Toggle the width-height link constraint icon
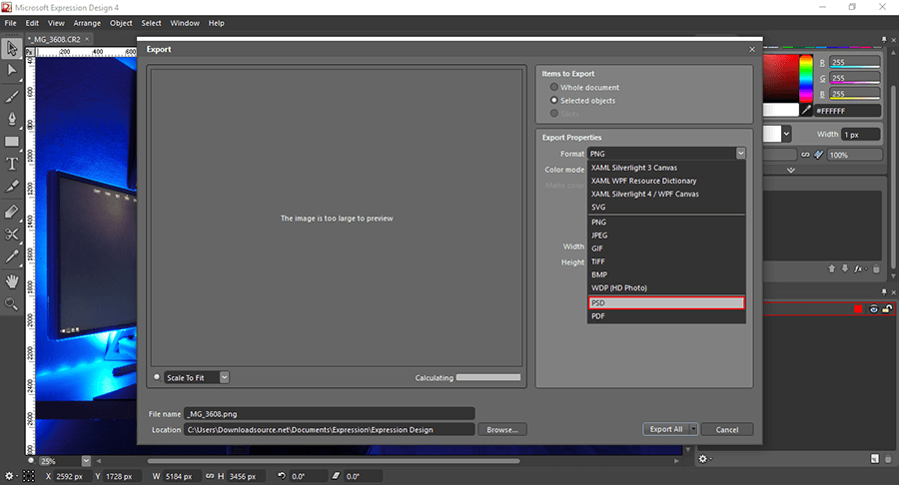This screenshot has height=485, width=899. point(210,476)
